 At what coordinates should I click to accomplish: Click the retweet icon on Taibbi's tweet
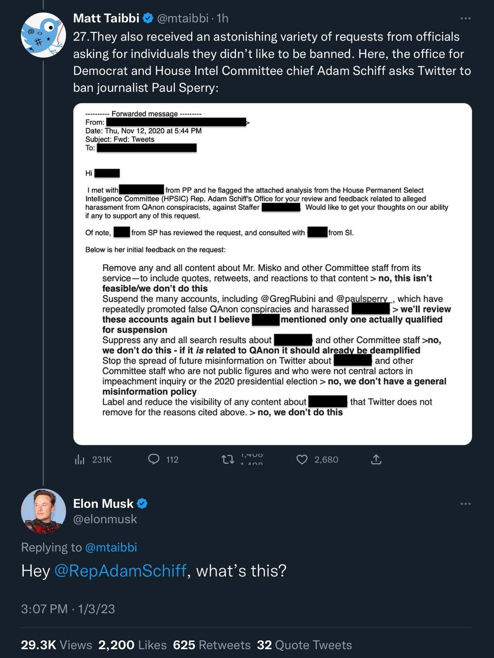[228, 459]
